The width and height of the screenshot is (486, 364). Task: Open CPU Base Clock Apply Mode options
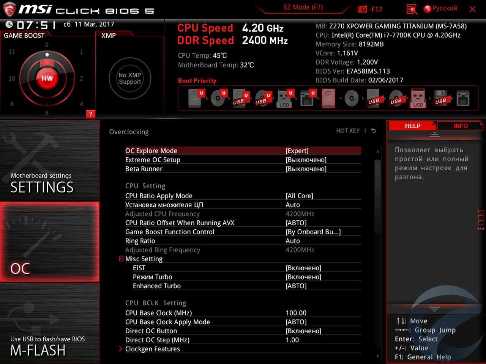(x=243, y=322)
